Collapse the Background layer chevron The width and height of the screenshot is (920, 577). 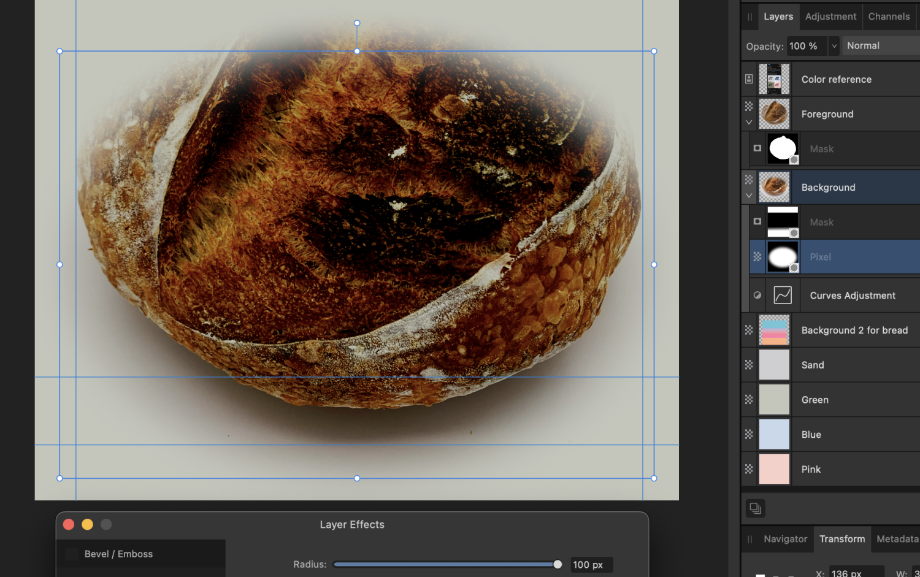click(749, 196)
